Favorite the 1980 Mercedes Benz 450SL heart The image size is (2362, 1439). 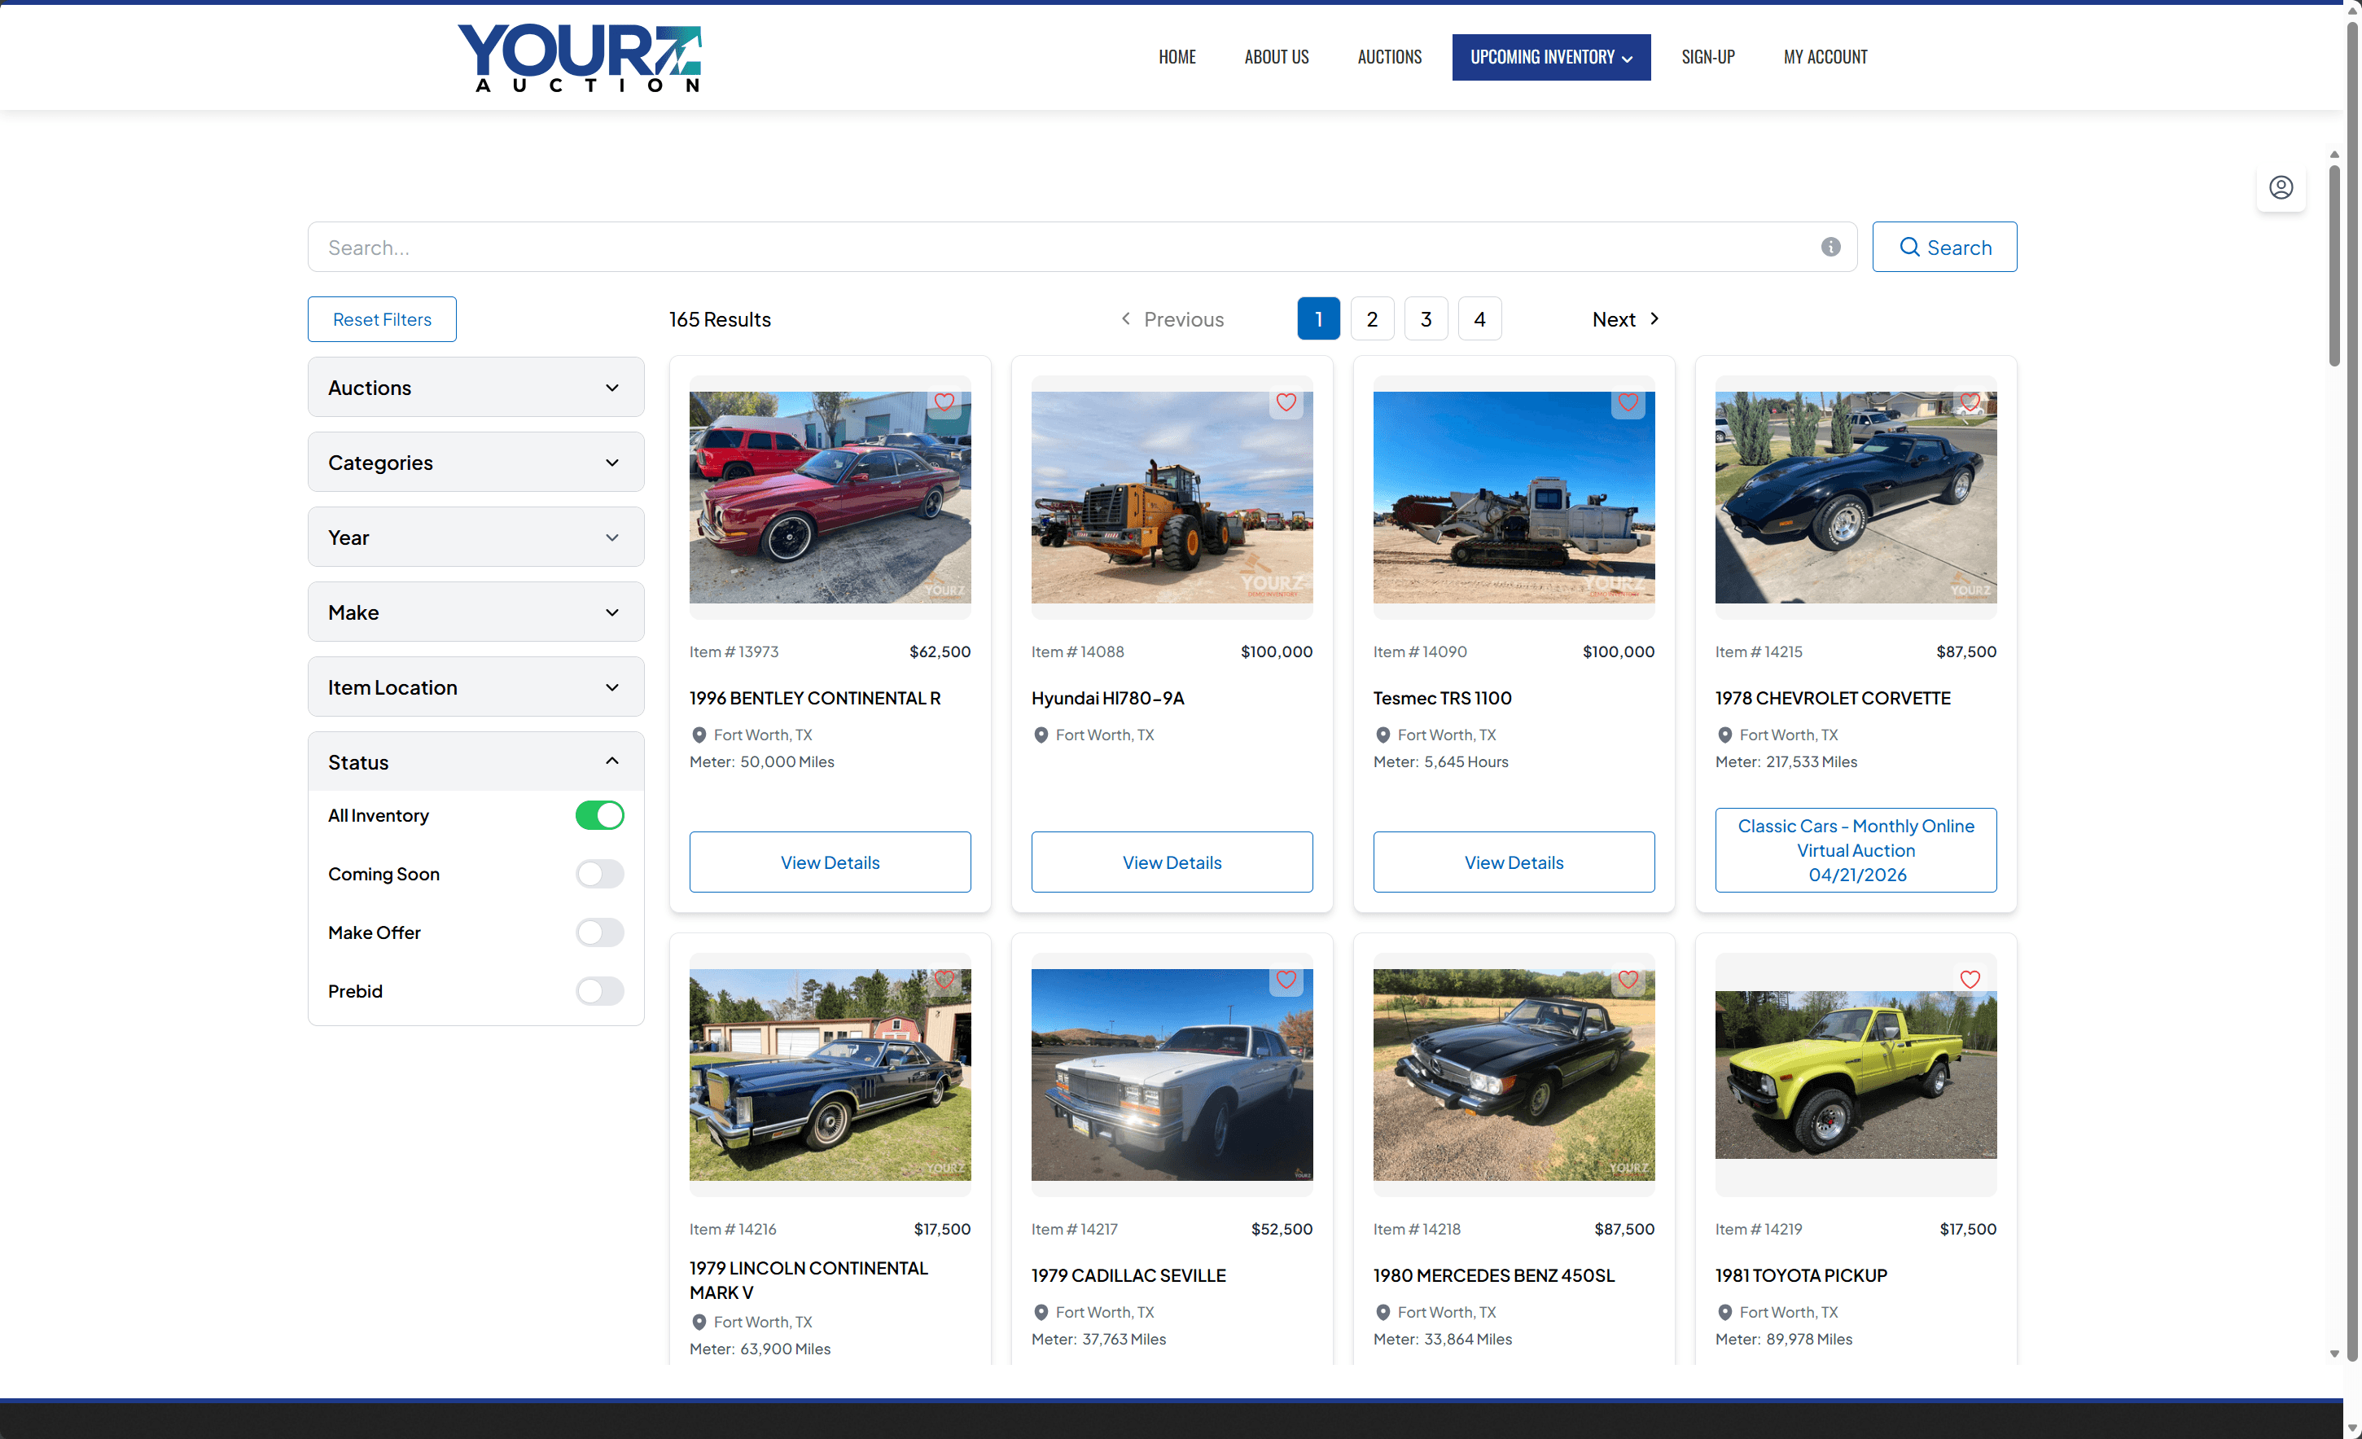(1628, 980)
